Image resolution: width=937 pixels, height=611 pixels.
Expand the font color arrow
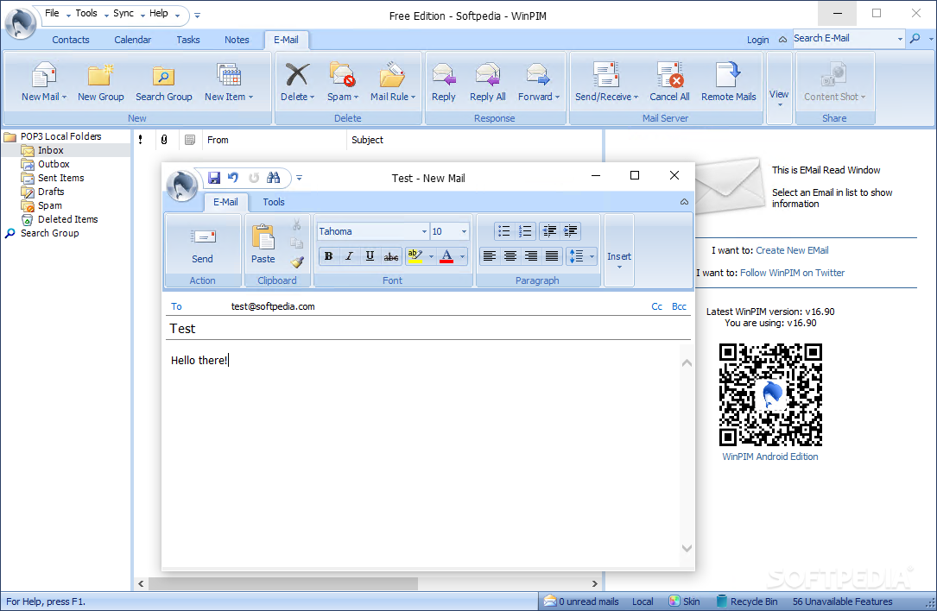[x=463, y=256]
